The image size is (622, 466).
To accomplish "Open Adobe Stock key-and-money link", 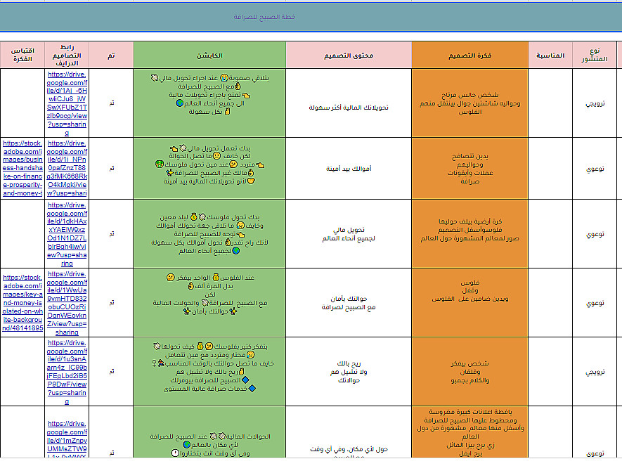I will coord(22,303).
